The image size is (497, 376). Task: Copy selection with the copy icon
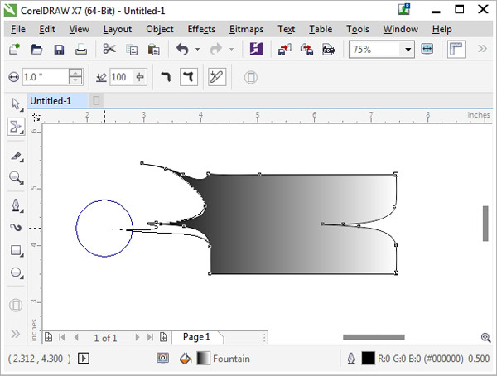coord(132,50)
